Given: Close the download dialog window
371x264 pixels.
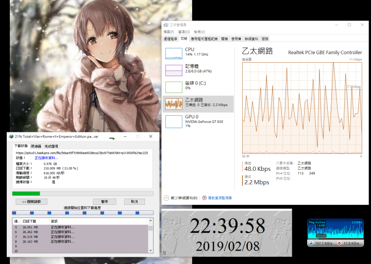Looking at the screenshot, I should pos(150,136).
